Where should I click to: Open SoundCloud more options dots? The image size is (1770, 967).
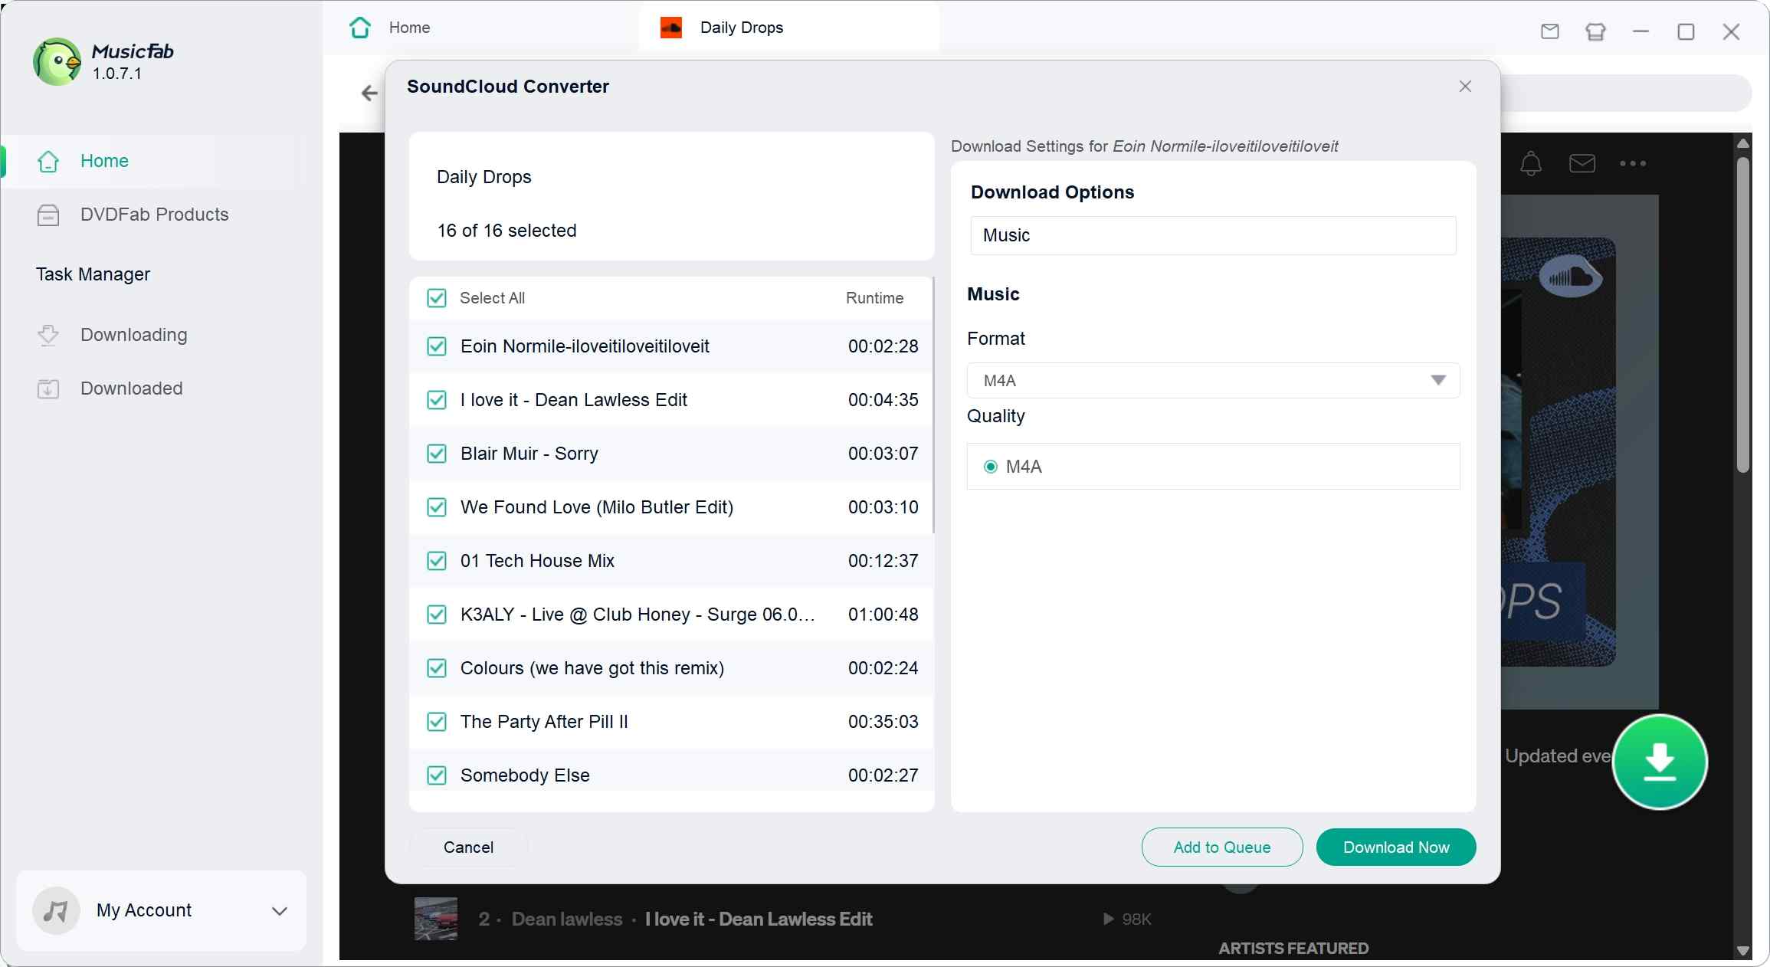coord(1633,163)
